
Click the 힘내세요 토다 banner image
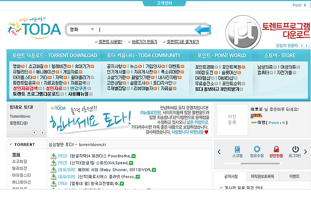point(129,120)
